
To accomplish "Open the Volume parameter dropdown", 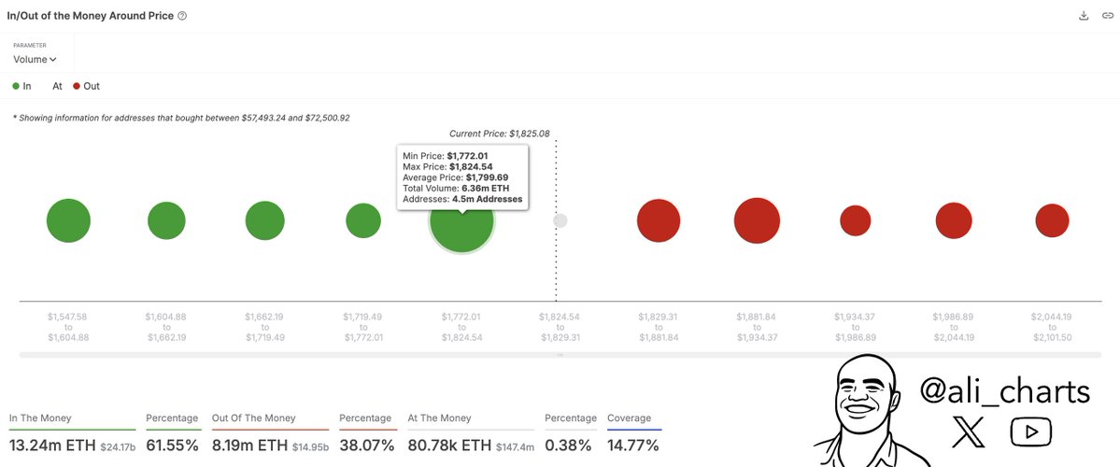I will pos(35,60).
